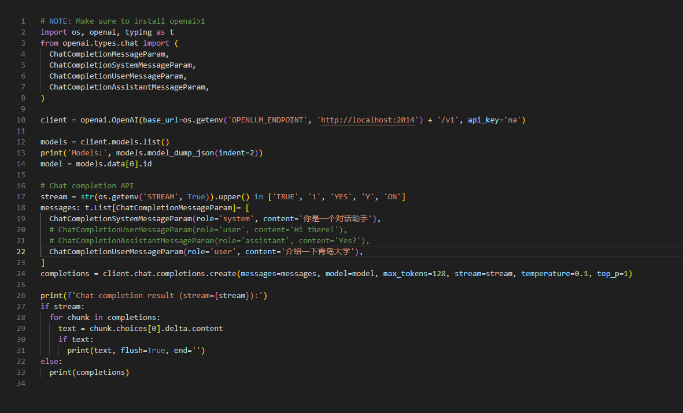Click the 'else:' keyword
The image size is (683, 413).
[51, 361]
